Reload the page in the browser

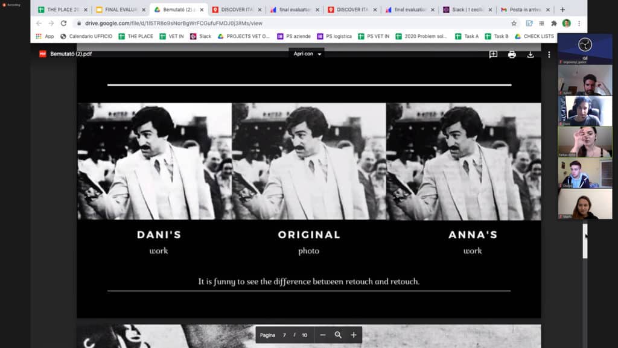coord(63,23)
